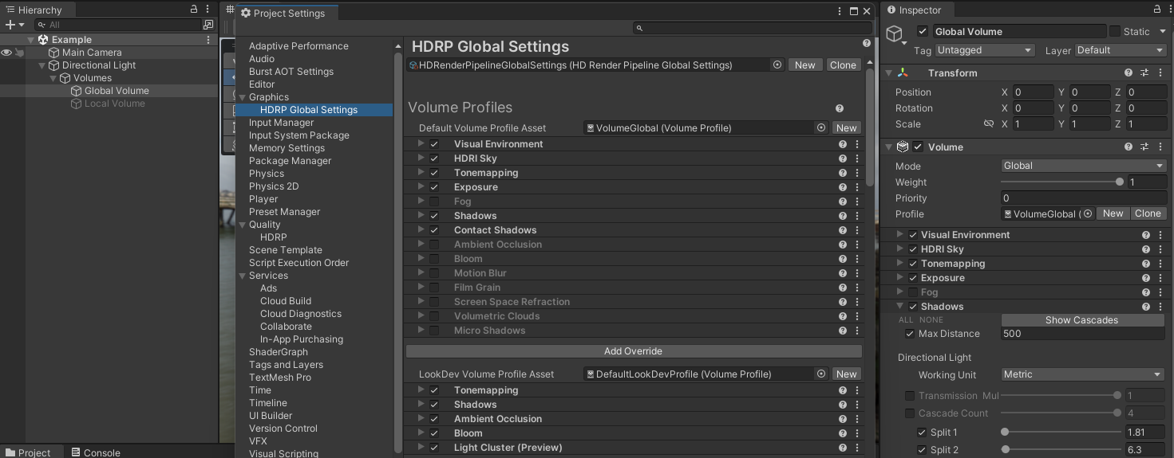The width and height of the screenshot is (1174, 458).
Task: Switch to the Console tab
Action: click(95, 452)
